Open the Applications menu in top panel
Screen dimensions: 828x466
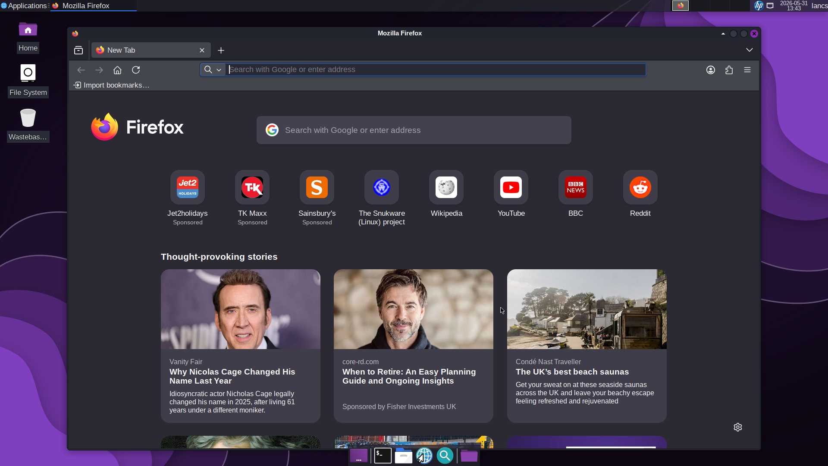pos(24,6)
